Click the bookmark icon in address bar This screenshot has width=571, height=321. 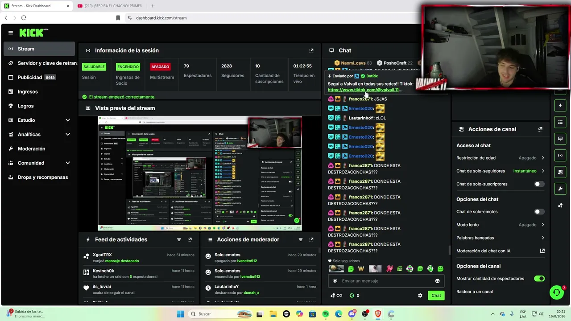point(118,18)
